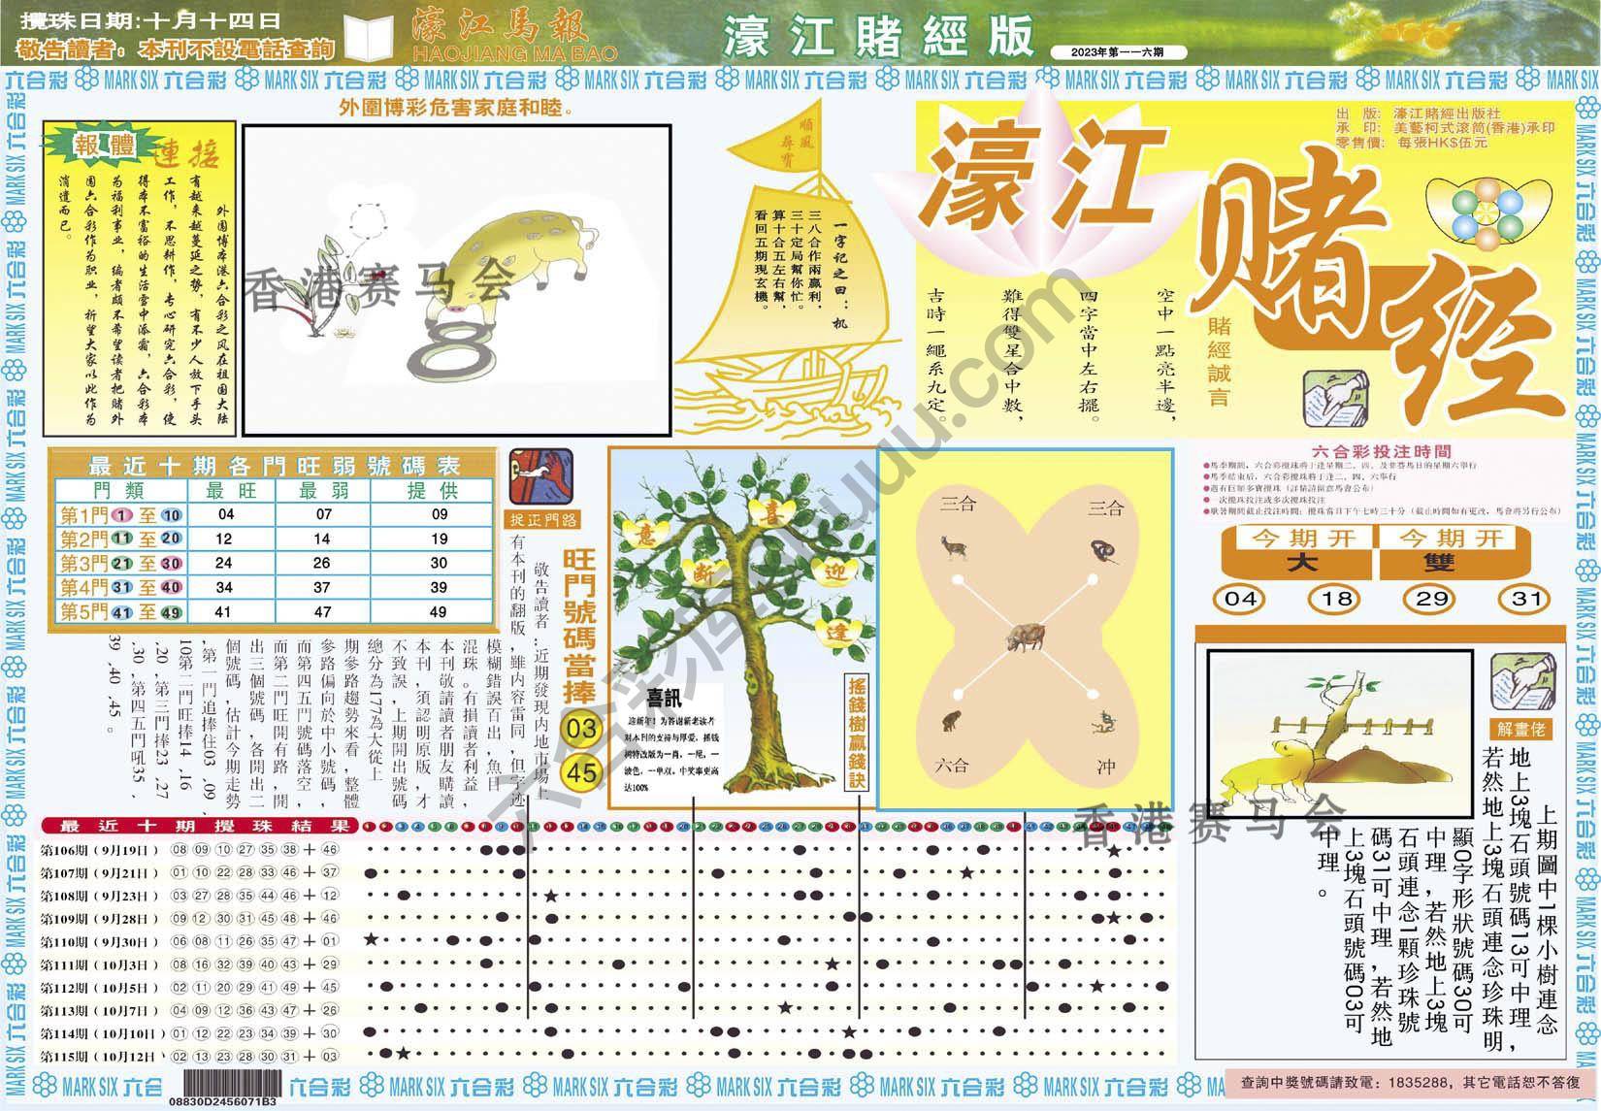
Task: Click the snake in the zodiac diagram
Action: point(1104,550)
